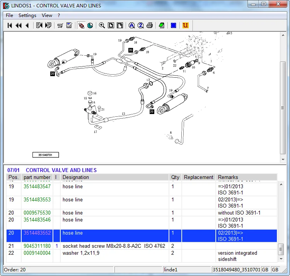This screenshot has width=290, height=276.
Task: Open part number 3514483547 link
Action: 37,187
